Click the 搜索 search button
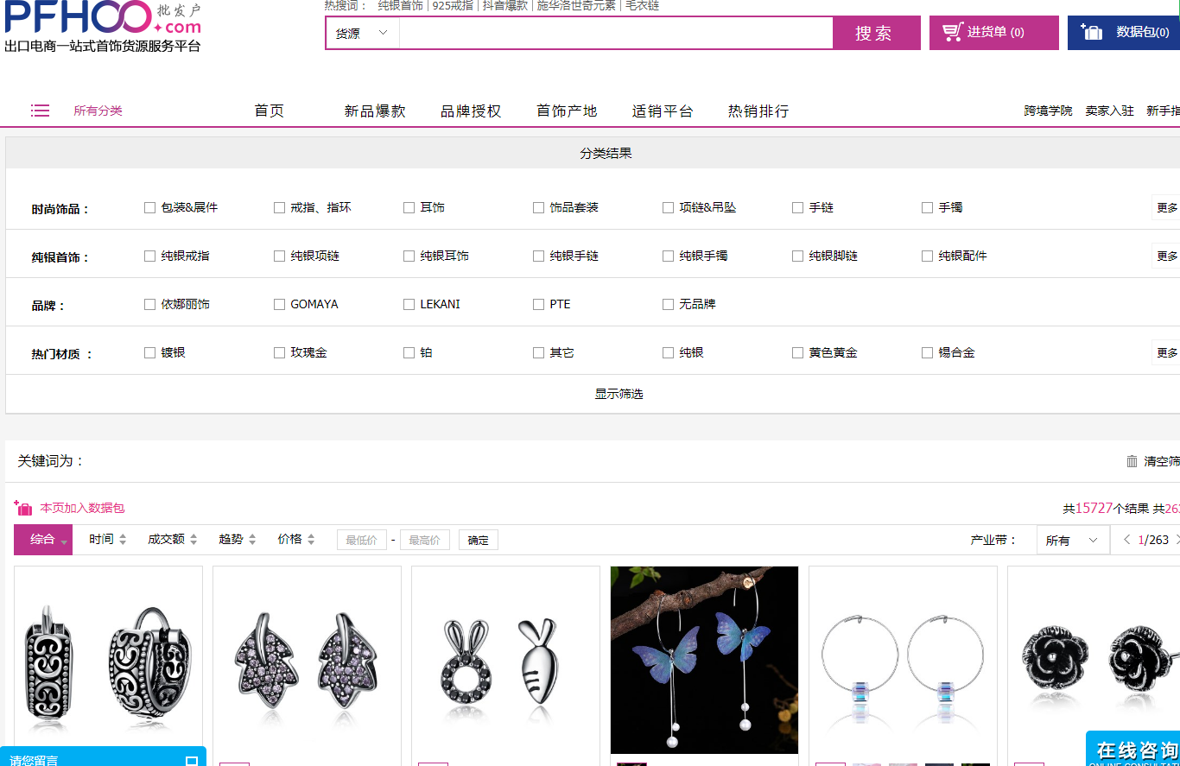 [x=876, y=32]
